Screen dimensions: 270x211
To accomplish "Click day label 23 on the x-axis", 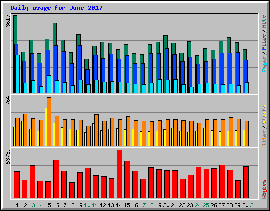I will pos(190,205).
